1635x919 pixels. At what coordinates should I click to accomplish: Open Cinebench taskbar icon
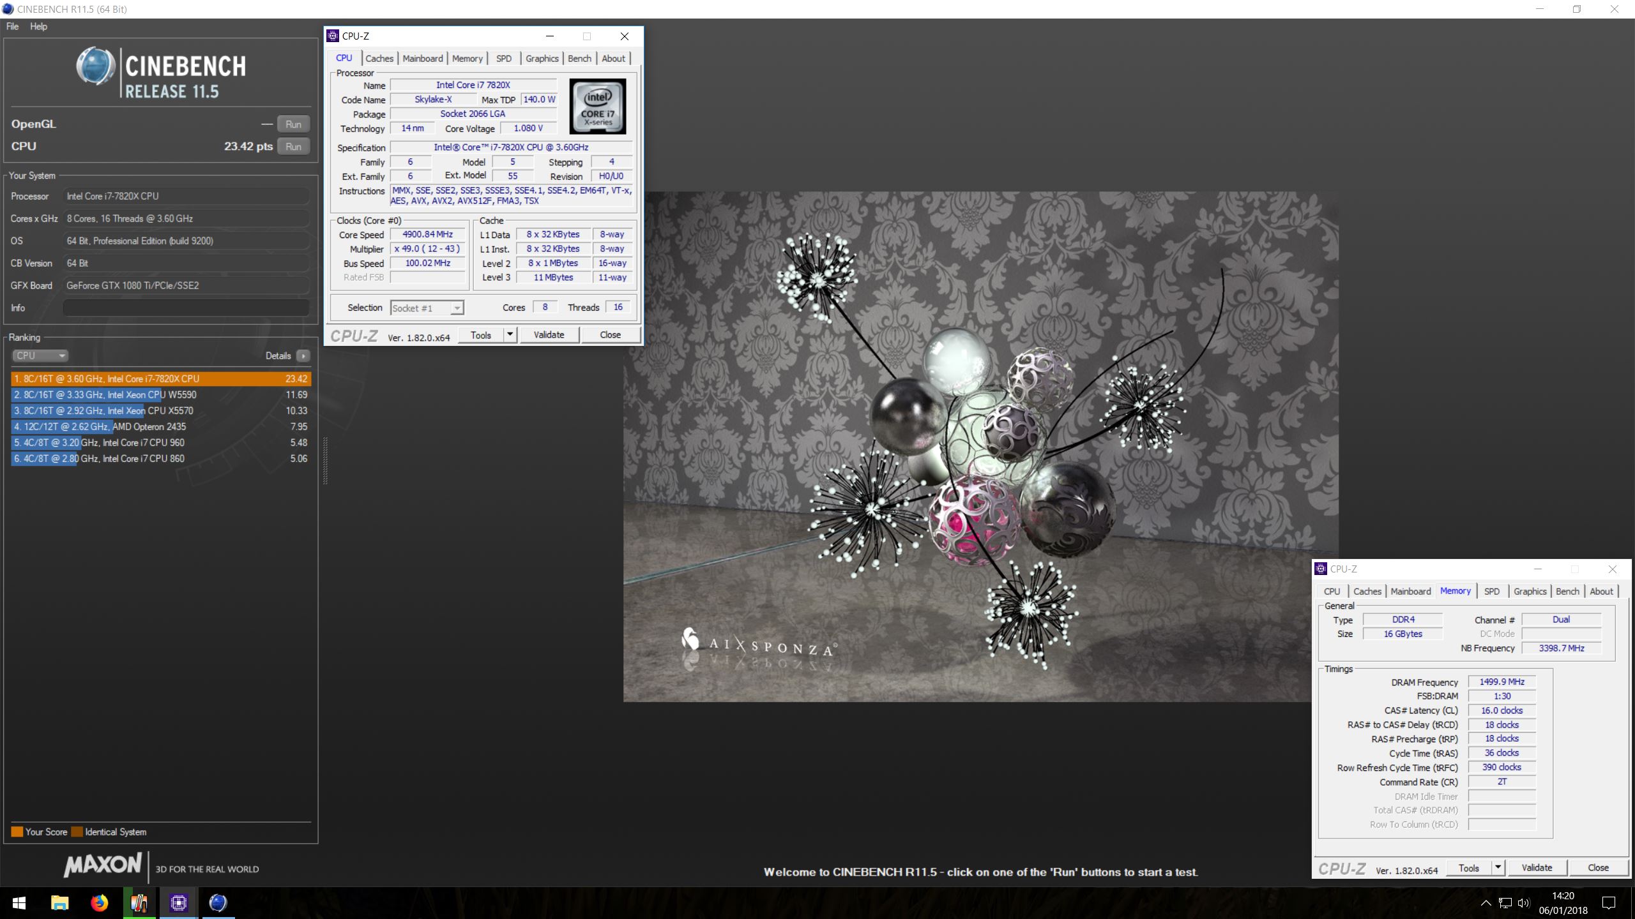[x=218, y=903]
